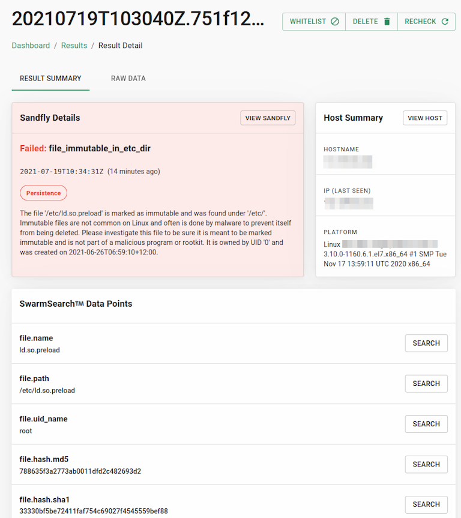The image size is (461, 518).
Task: Open View Host button
Action: pyautogui.click(x=425, y=118)
